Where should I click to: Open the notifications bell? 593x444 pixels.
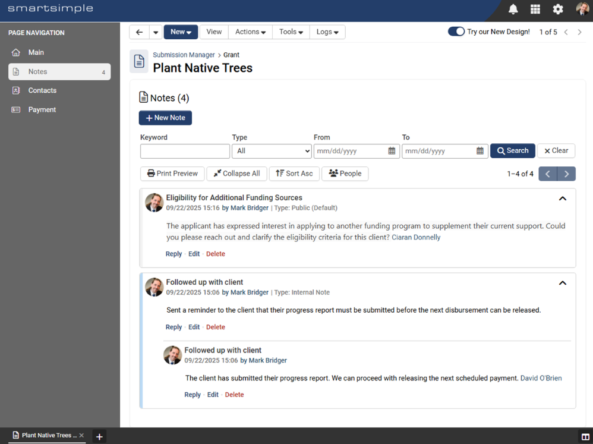point(513,9)
